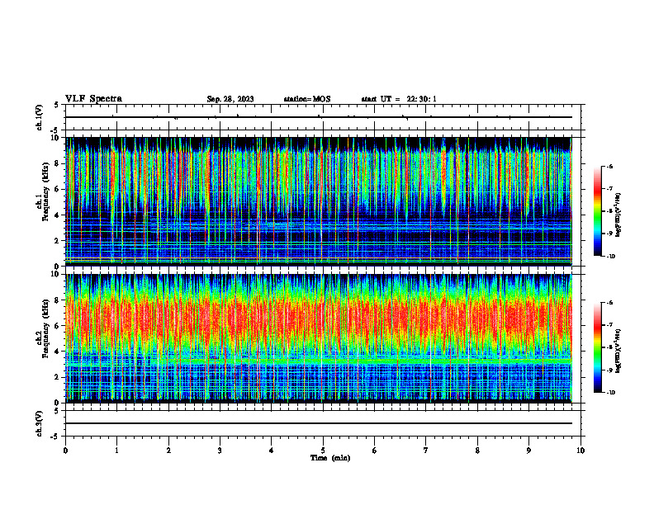
Task: Click time axis tick label "7"
Action: click(426, 451)
